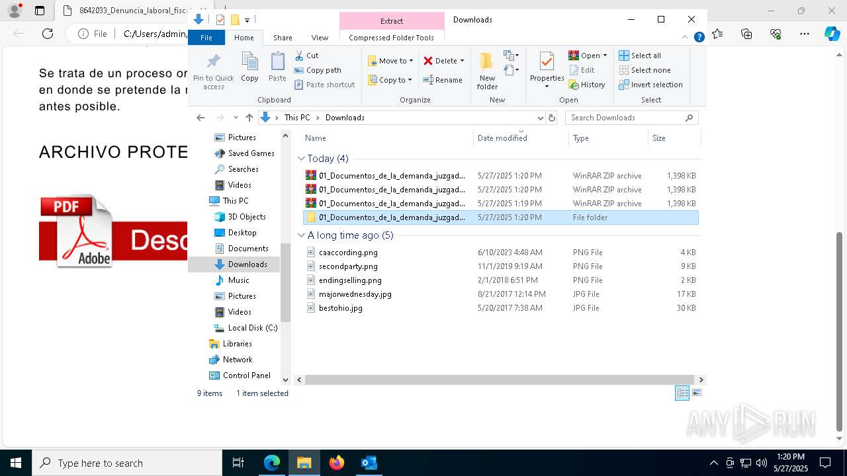Select secondparty.png file
This screenshot has height=476, width=847.
501,266
